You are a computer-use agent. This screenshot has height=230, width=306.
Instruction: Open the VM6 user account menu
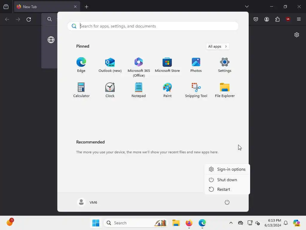87,202
